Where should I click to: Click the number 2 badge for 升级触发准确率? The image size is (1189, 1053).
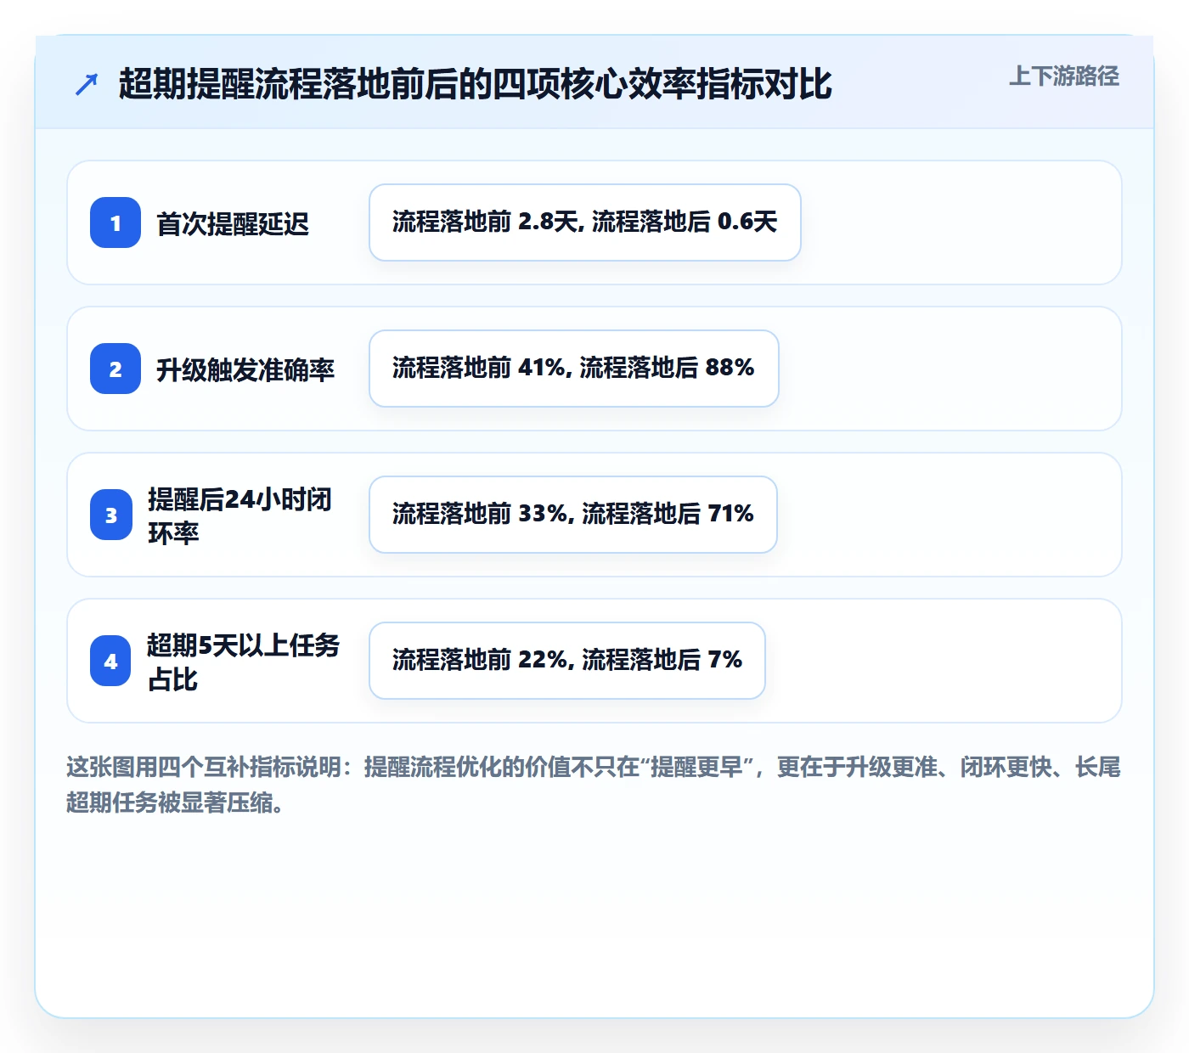116,369
